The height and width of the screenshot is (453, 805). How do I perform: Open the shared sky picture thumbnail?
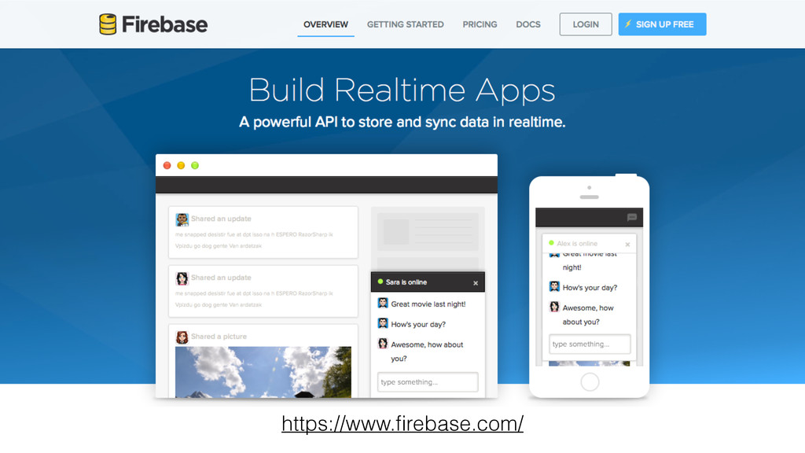(263, 372)
